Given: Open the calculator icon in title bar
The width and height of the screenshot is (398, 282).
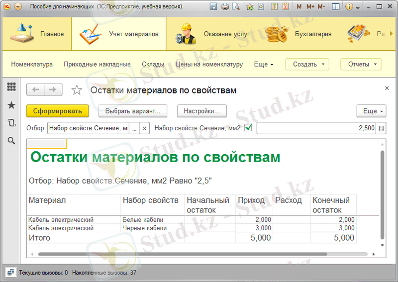Looking at the screenshot, I should point(275,7).
